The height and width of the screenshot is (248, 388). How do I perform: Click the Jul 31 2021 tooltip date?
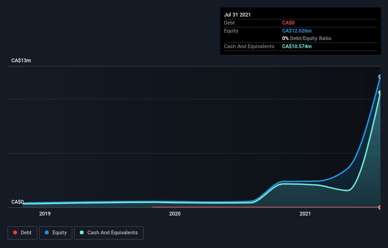coord(237,15)
